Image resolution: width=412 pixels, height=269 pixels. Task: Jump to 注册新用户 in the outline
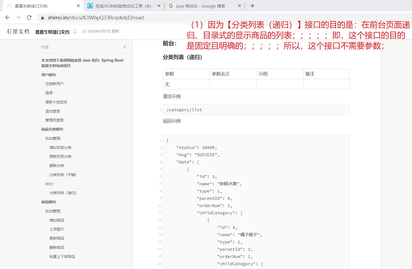54,84
